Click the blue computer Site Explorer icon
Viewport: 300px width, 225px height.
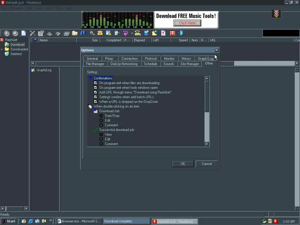click(x=146, y=33)
